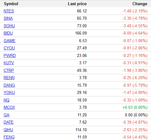
Task: Open the QIHU stock link
Action: (8, 130)
